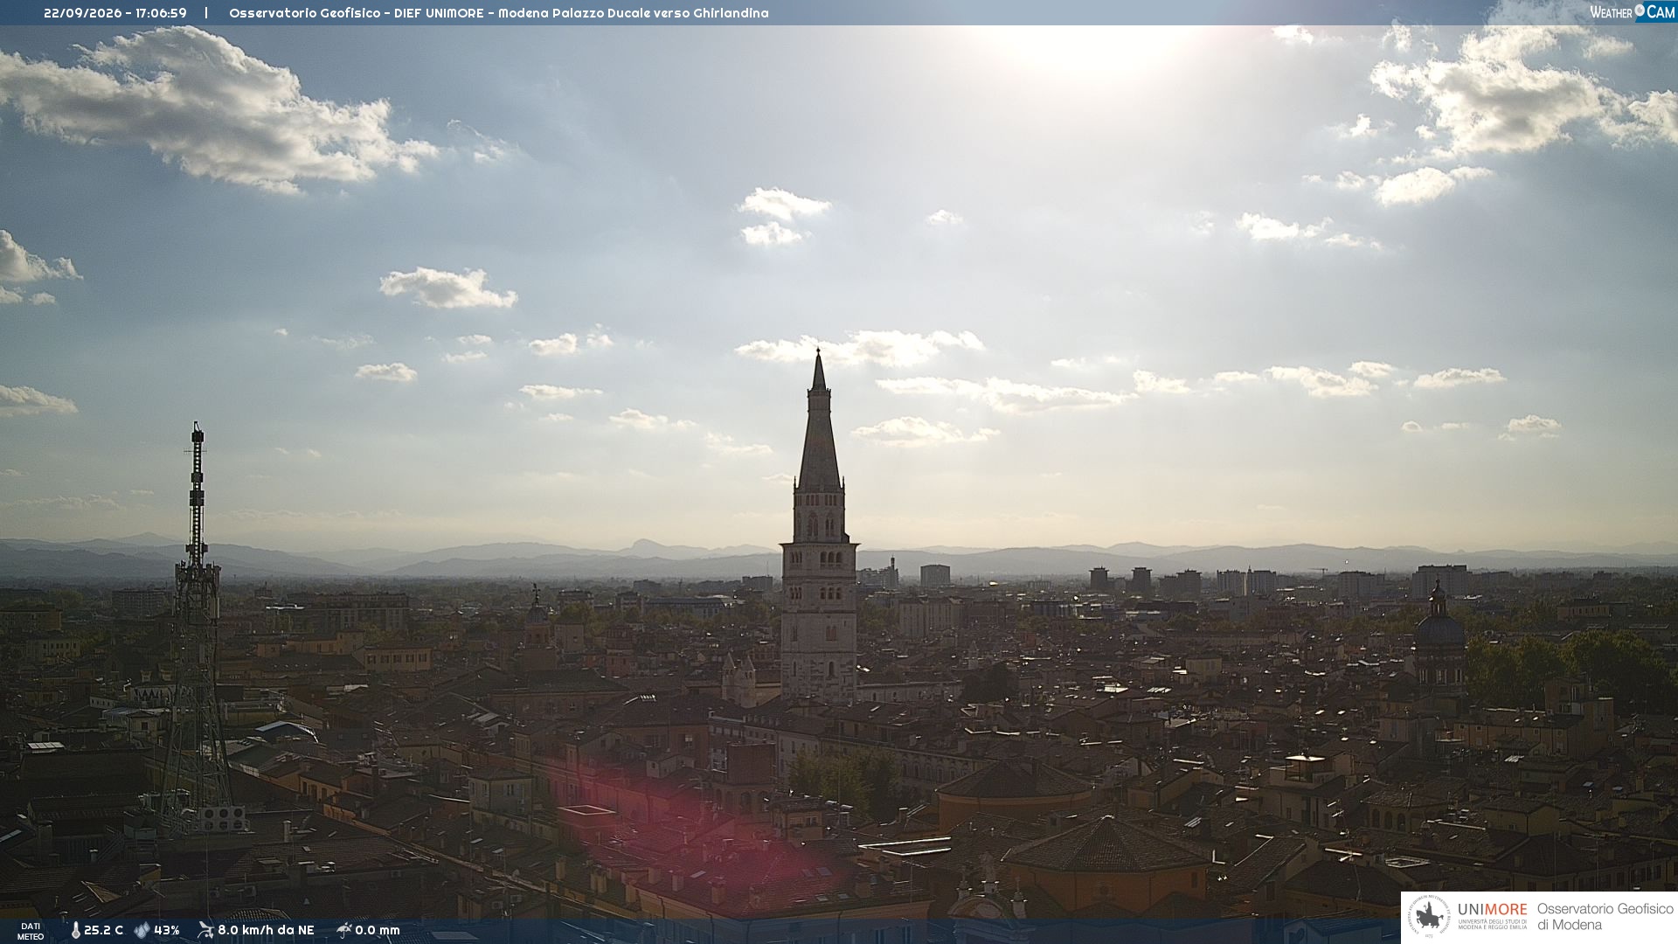Click the WeatherCam camera lens icon
Image resolution: width=1678 pixels, height=944 pixels.
1640,10
